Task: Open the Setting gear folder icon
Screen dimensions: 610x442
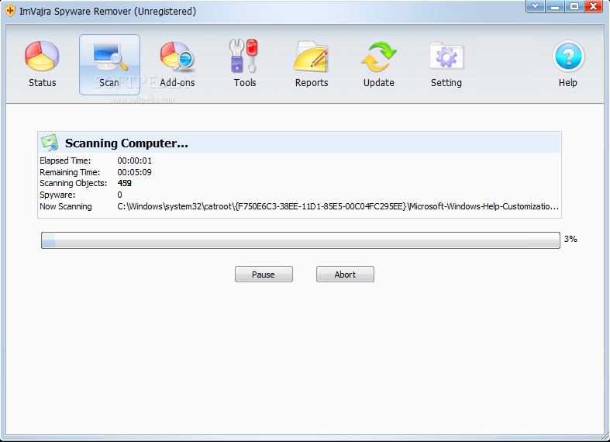Action: [446, 57]
